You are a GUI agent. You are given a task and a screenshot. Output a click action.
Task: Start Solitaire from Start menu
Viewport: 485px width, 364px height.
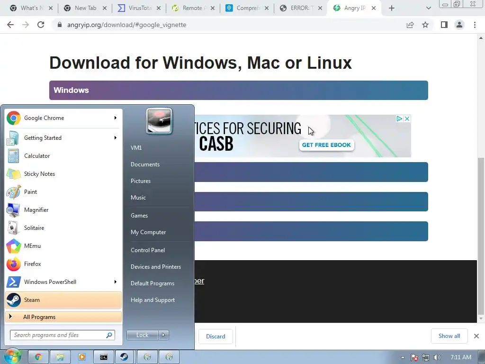coord(63,227)
